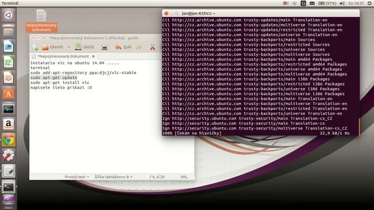Screen dimensions: 374x210
Task: Open the system session gear menu
Action: tap(369, 3)
